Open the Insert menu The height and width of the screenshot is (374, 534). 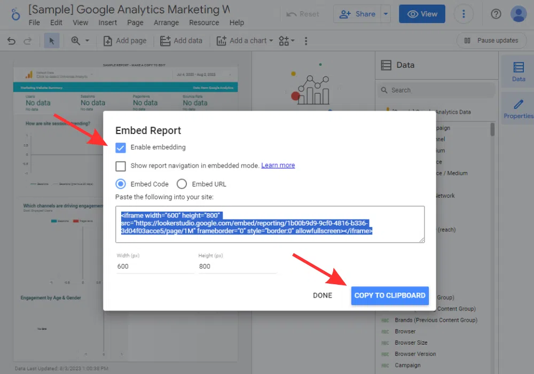tap(108, 22)
